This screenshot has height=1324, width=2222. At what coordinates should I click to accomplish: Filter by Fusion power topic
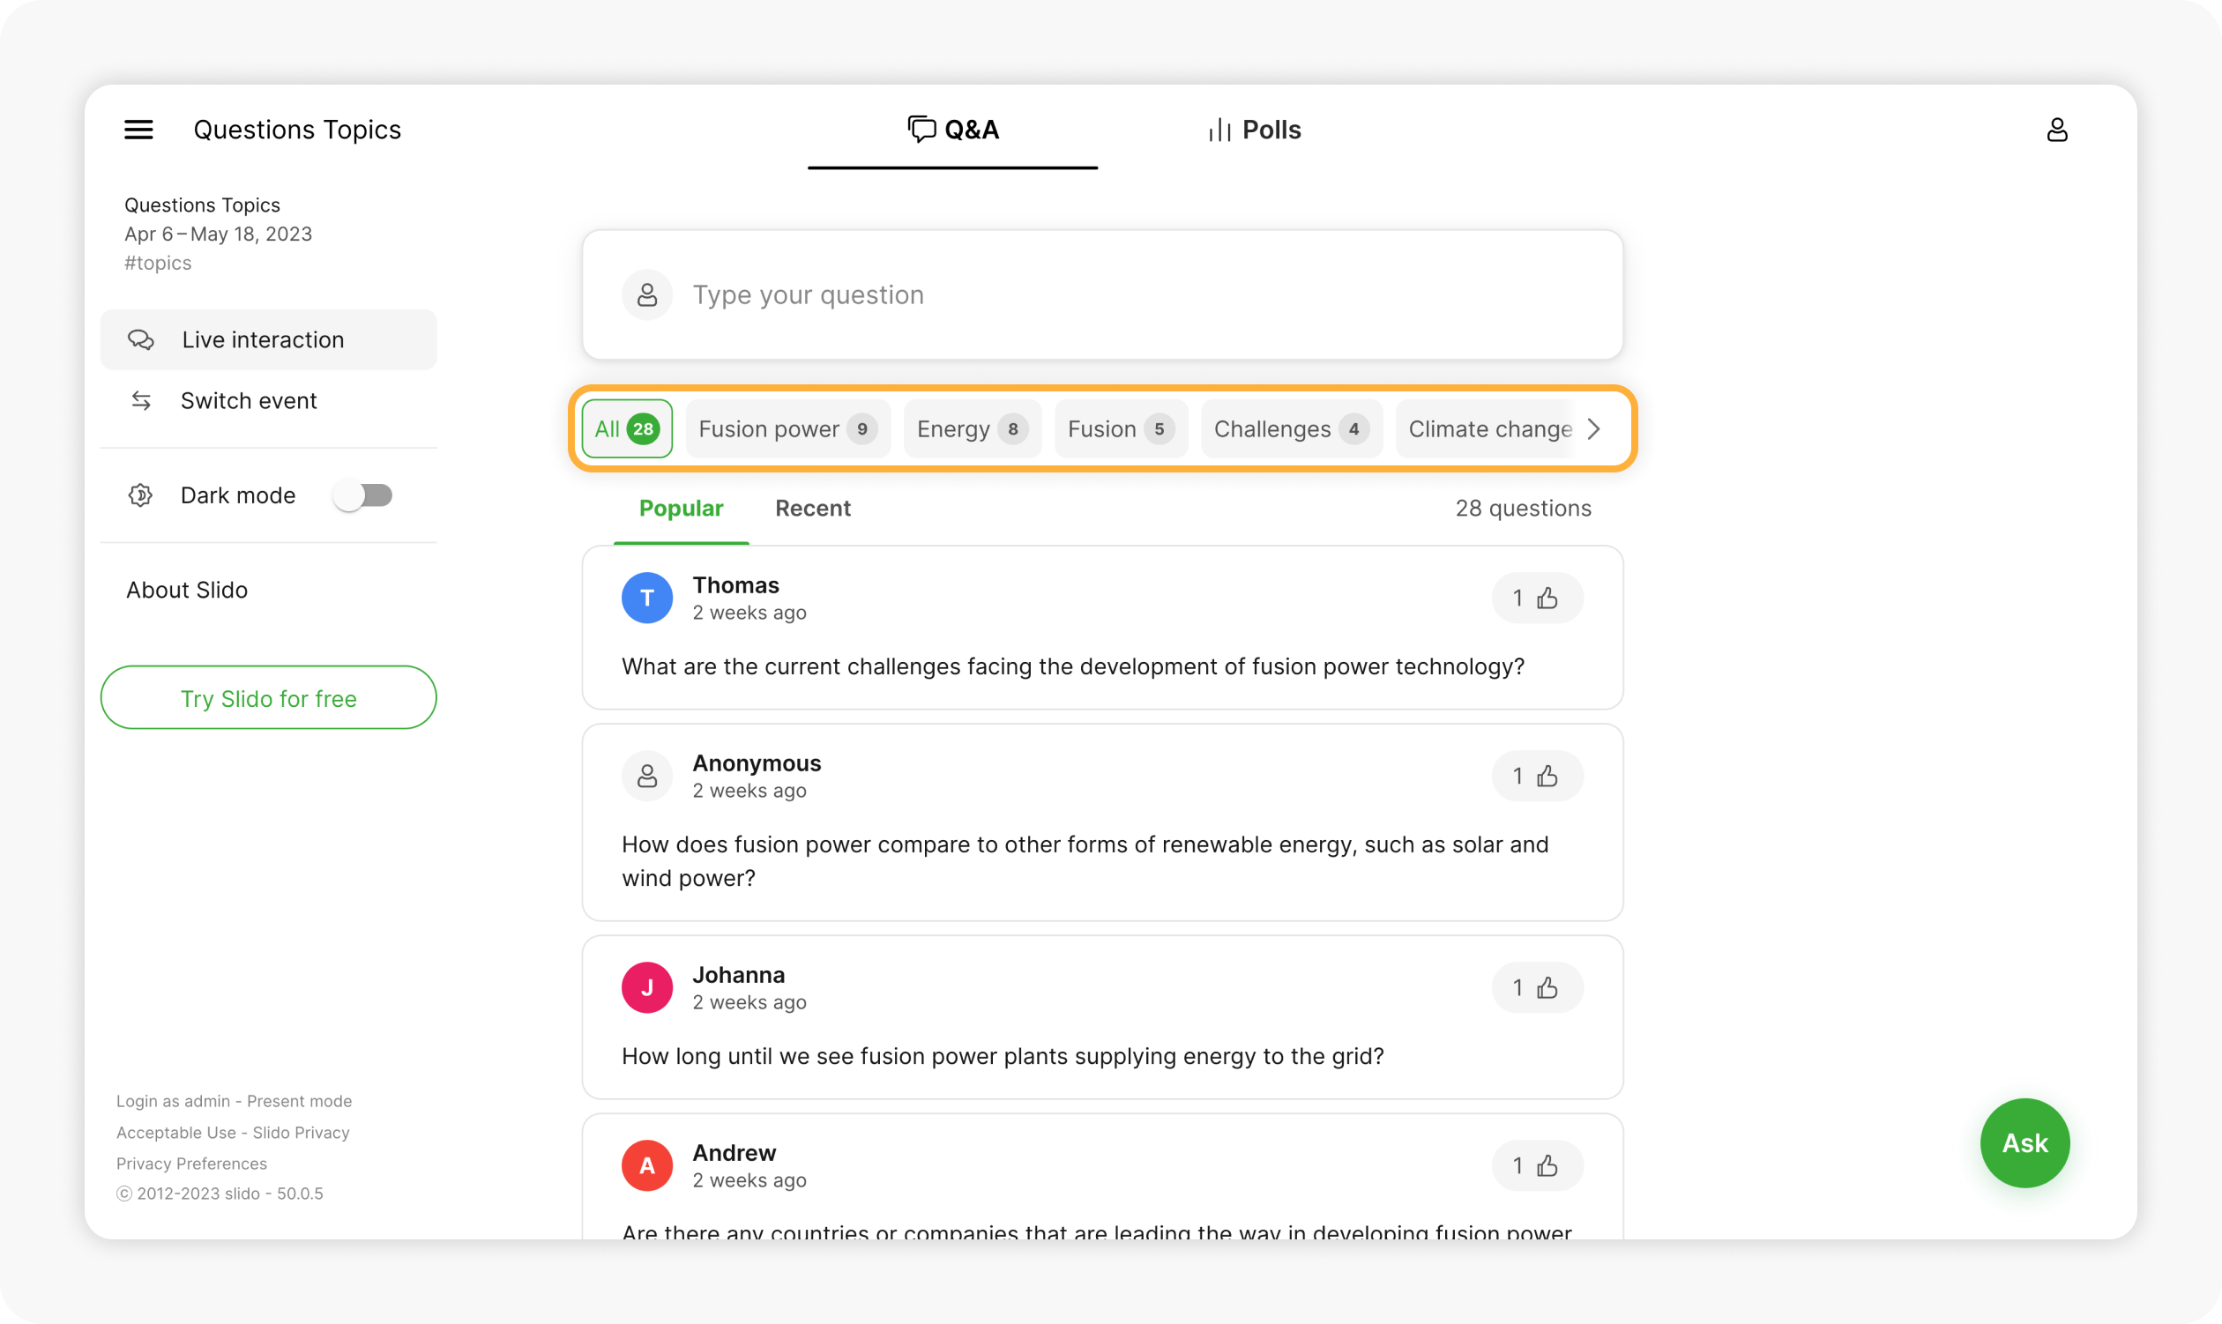[788, 429]
